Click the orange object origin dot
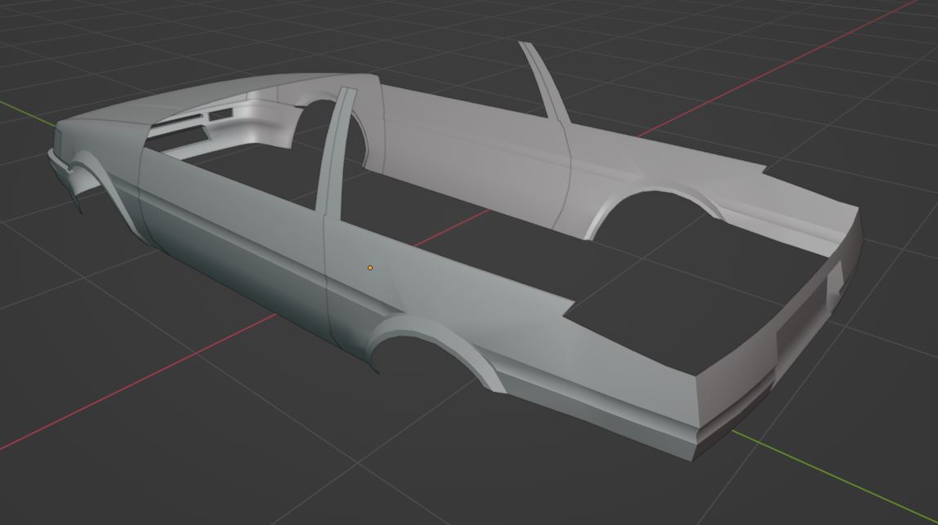Image resolution: width=938 pixels, height=525 pixels. [x=369, y=268]
